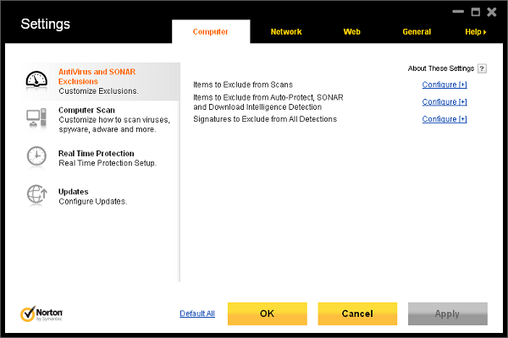
Task: Click Signatures to Exclude from All Detections label
Action: pos(265,119)
